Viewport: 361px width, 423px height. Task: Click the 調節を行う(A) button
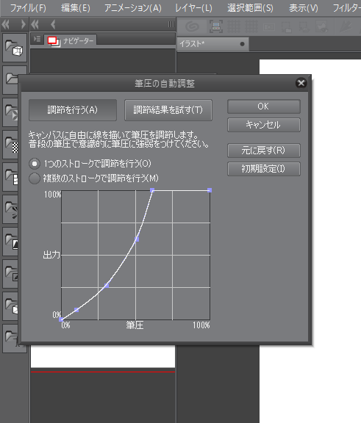click(x=73, y=110)
